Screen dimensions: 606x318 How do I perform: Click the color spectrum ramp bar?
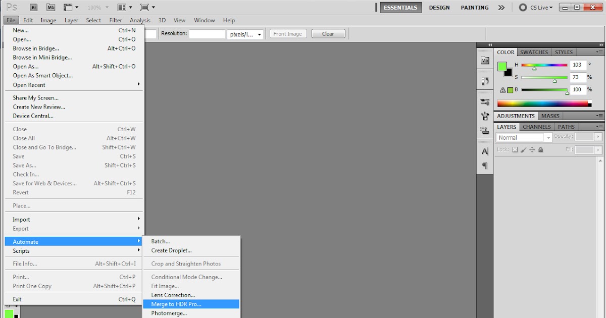click(x=544, y=103)
